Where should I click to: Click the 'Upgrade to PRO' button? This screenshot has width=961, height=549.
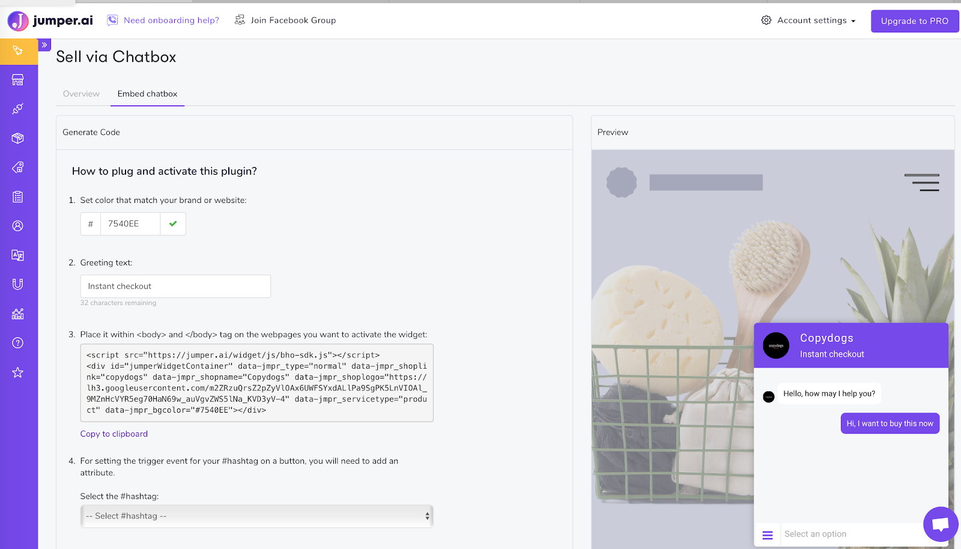click(x=915, y=21)
